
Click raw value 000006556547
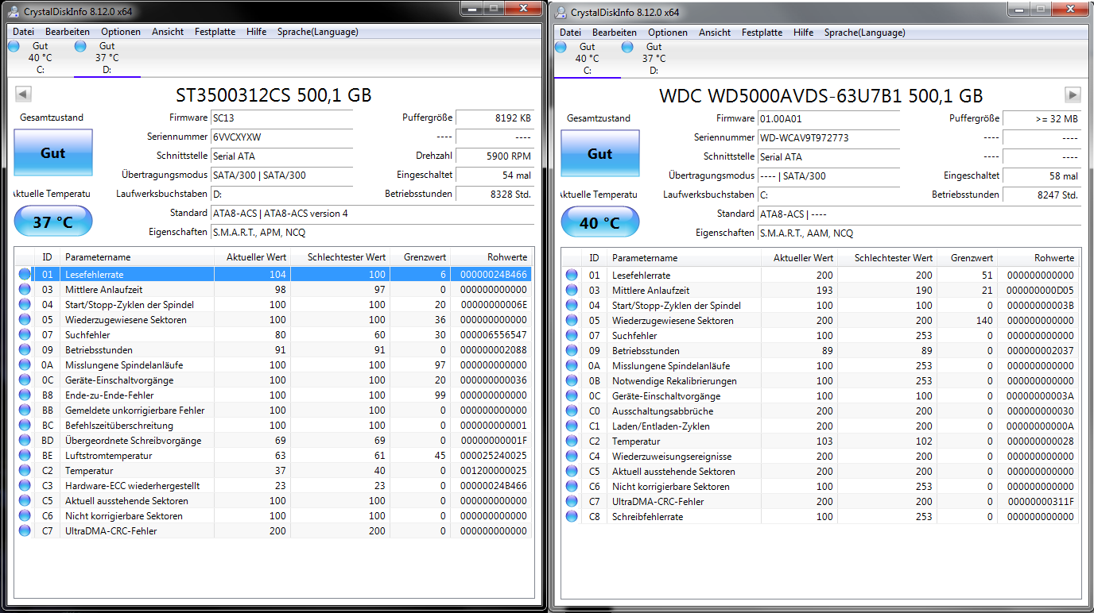494,335
